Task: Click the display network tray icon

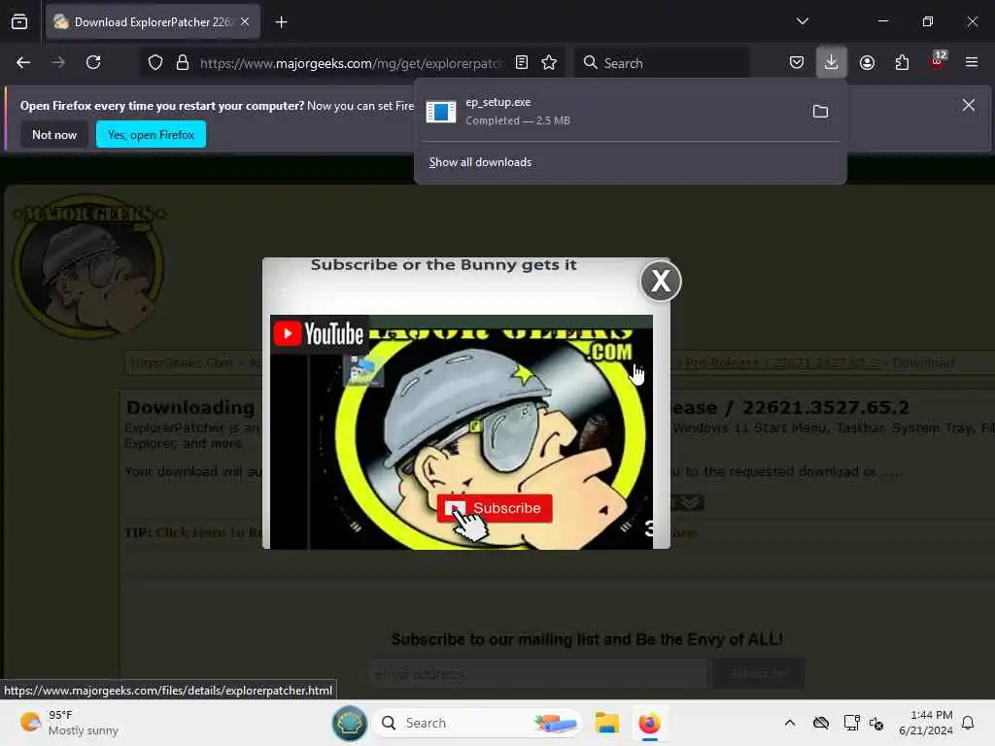Action: pyautogui.click(x=851, y=723)
